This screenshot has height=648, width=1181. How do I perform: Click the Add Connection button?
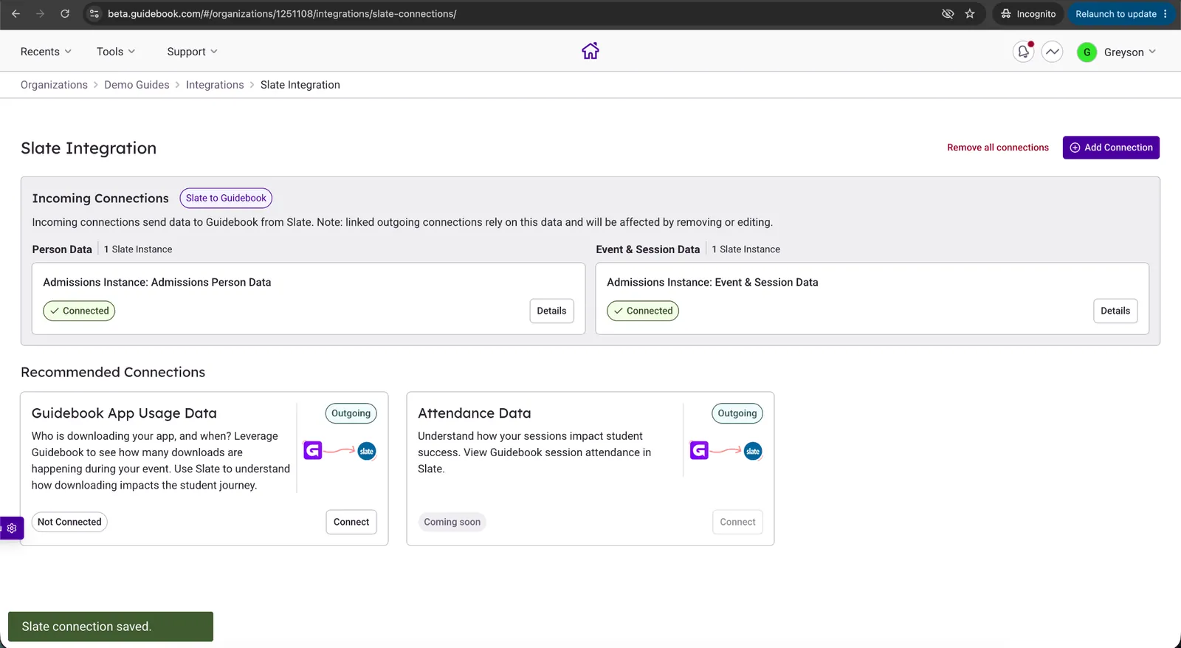coord(1111,148)
